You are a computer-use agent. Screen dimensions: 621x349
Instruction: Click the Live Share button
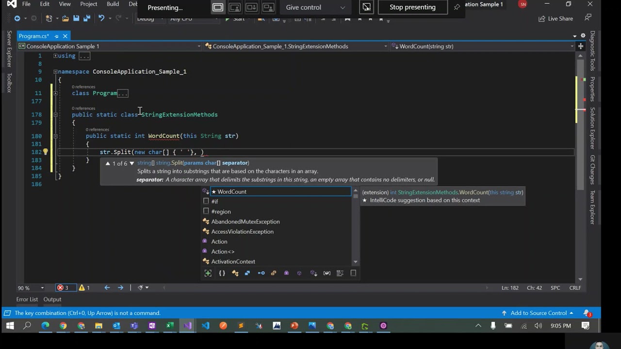click(x=556, y=18)
